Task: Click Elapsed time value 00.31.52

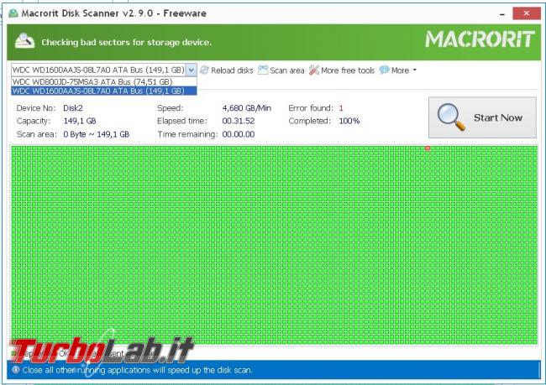Action: [239, 121]
